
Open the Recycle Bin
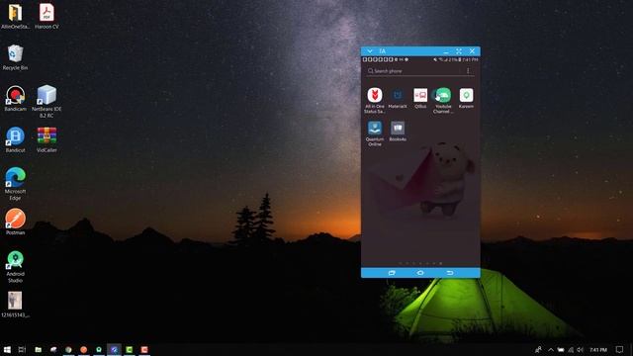(x=16, y=57)
